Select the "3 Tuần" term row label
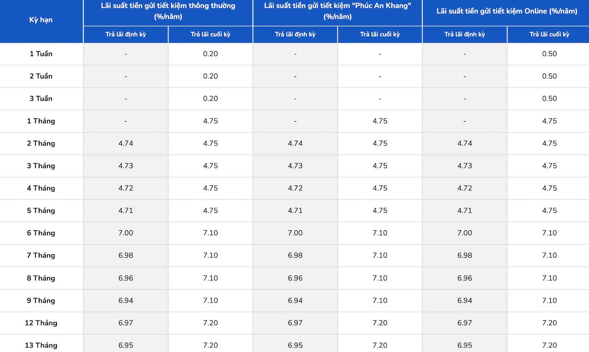The height and width of the screenshot is (352, 589). click(41, 99)
